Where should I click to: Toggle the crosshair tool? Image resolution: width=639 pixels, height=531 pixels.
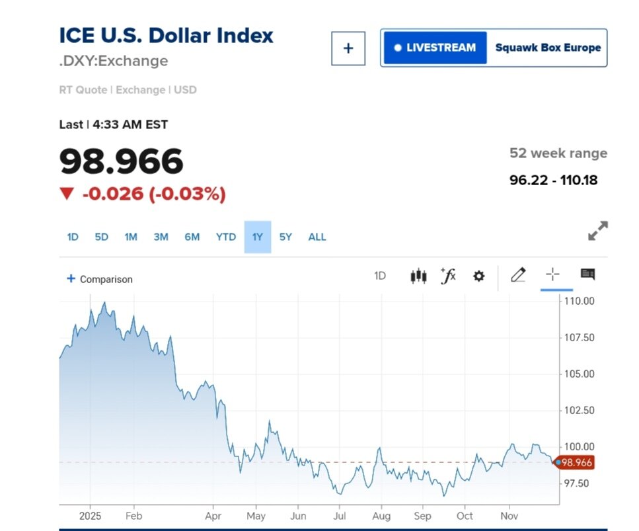pos(552,275)
